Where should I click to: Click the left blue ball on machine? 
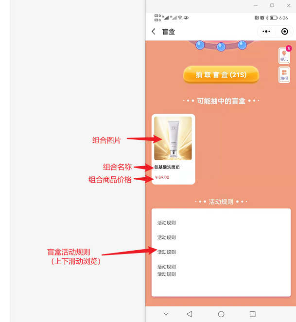coord(200,45)
